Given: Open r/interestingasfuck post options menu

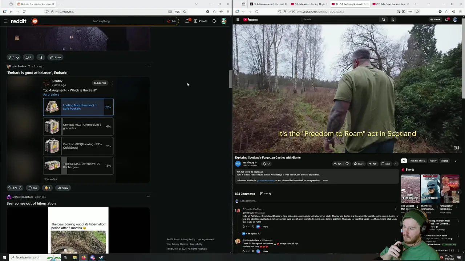Looking at the screenshot, I should tap(148, 197).
